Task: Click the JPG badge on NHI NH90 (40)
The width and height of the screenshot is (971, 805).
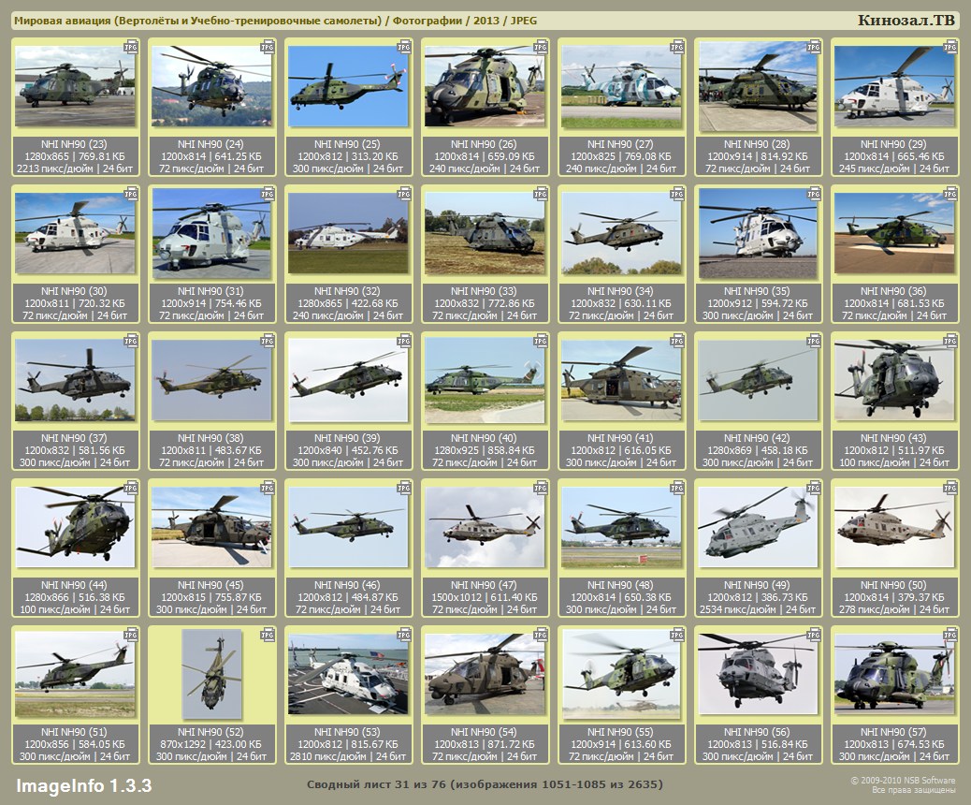Action: [541, 341]
